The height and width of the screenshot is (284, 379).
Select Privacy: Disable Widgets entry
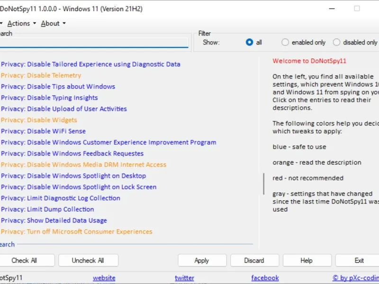(x=39, y=120)
